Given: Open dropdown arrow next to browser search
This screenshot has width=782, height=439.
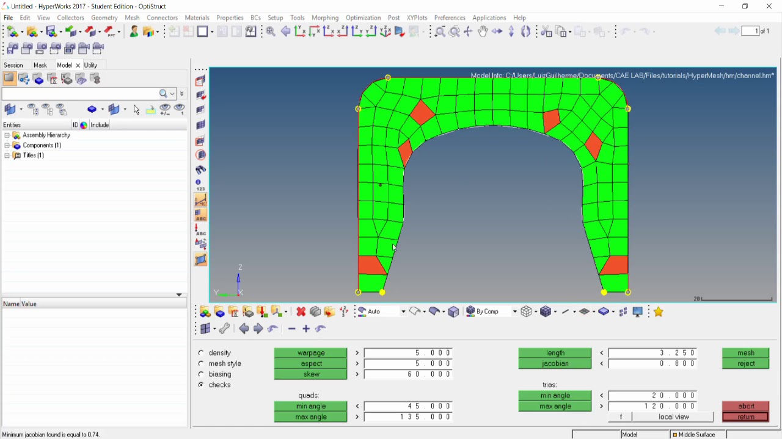Looking at the screenshot, I should tap(173, 94).
